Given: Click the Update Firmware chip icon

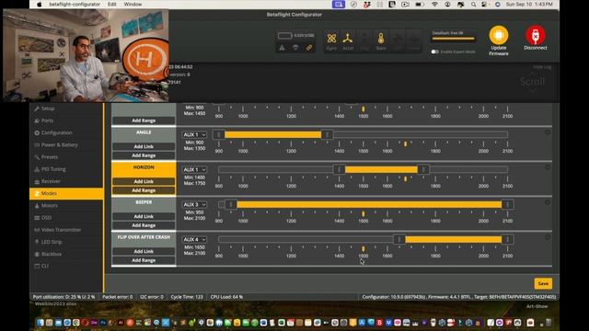Looking at the screenshot, I should [499, 35].
